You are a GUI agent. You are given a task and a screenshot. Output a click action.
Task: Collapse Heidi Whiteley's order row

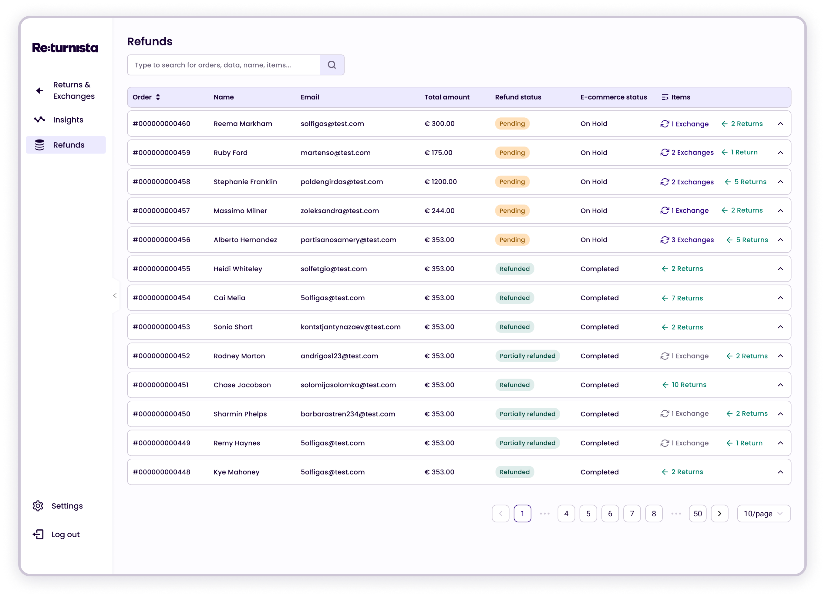pos(780,269)
